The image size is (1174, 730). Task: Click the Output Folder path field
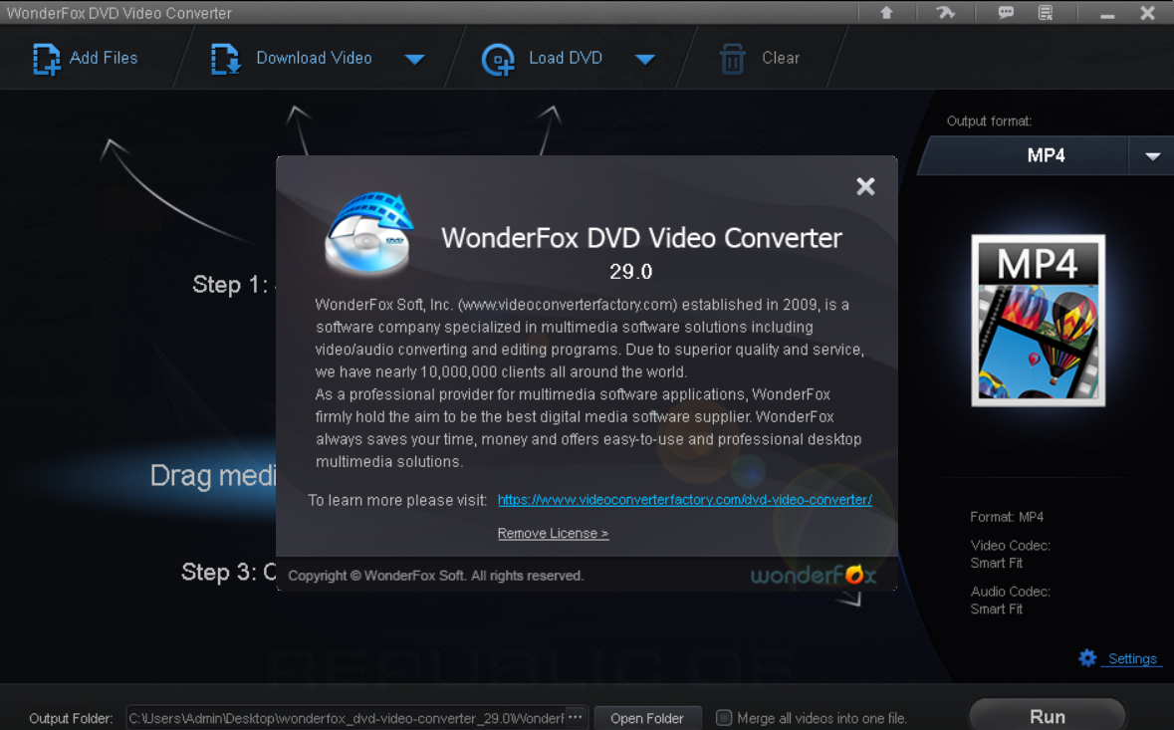click(x=346, y=718)
